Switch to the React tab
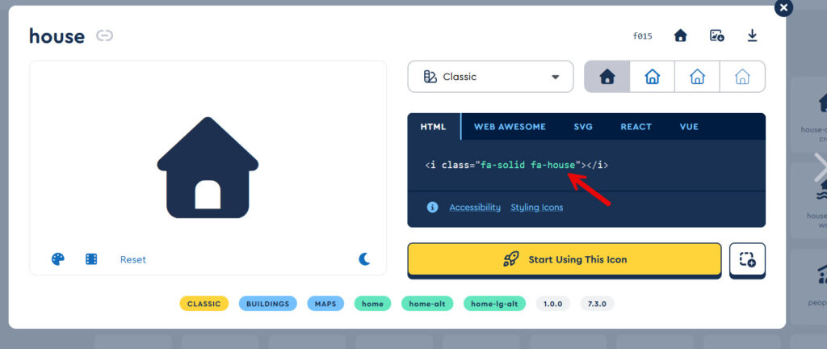Screen dimensions: 827x349 pyautogui.click(x=636, y=127)
